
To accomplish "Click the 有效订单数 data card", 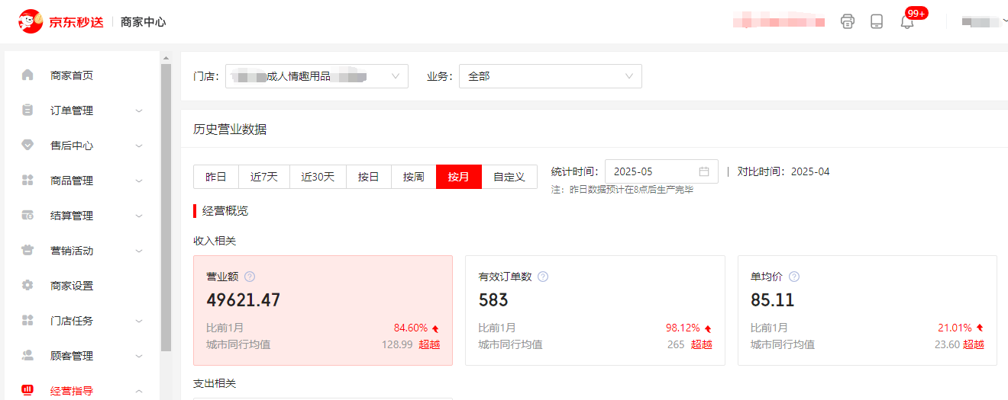I will 594,310.
